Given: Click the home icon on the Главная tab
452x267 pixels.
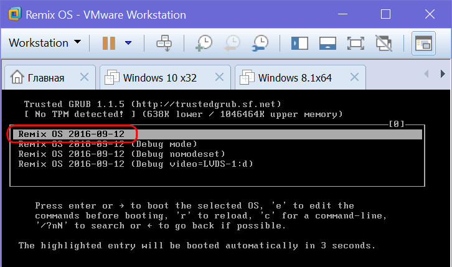Looking at the screenshot, I should point(17,77).
